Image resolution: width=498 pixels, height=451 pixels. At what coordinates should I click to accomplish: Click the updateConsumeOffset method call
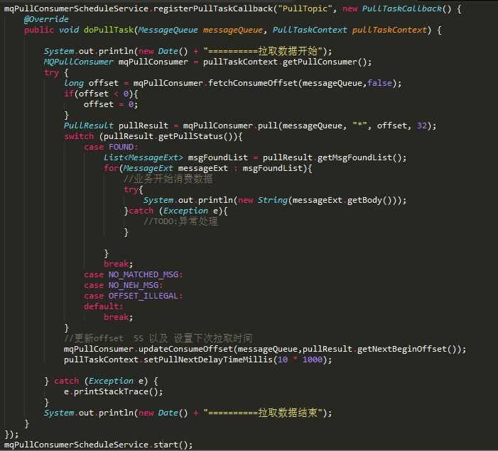point(185,349)
